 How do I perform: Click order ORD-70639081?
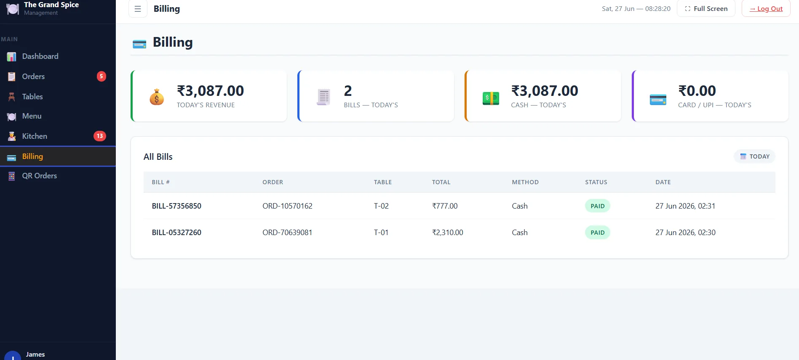(x=287, y=233)
